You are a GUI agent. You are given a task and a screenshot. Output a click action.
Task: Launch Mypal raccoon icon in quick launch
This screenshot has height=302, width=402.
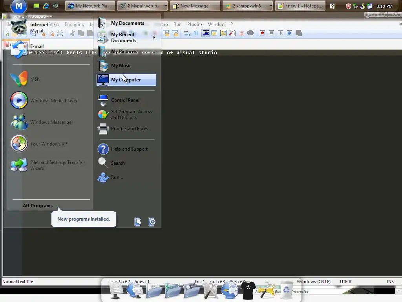55,6
